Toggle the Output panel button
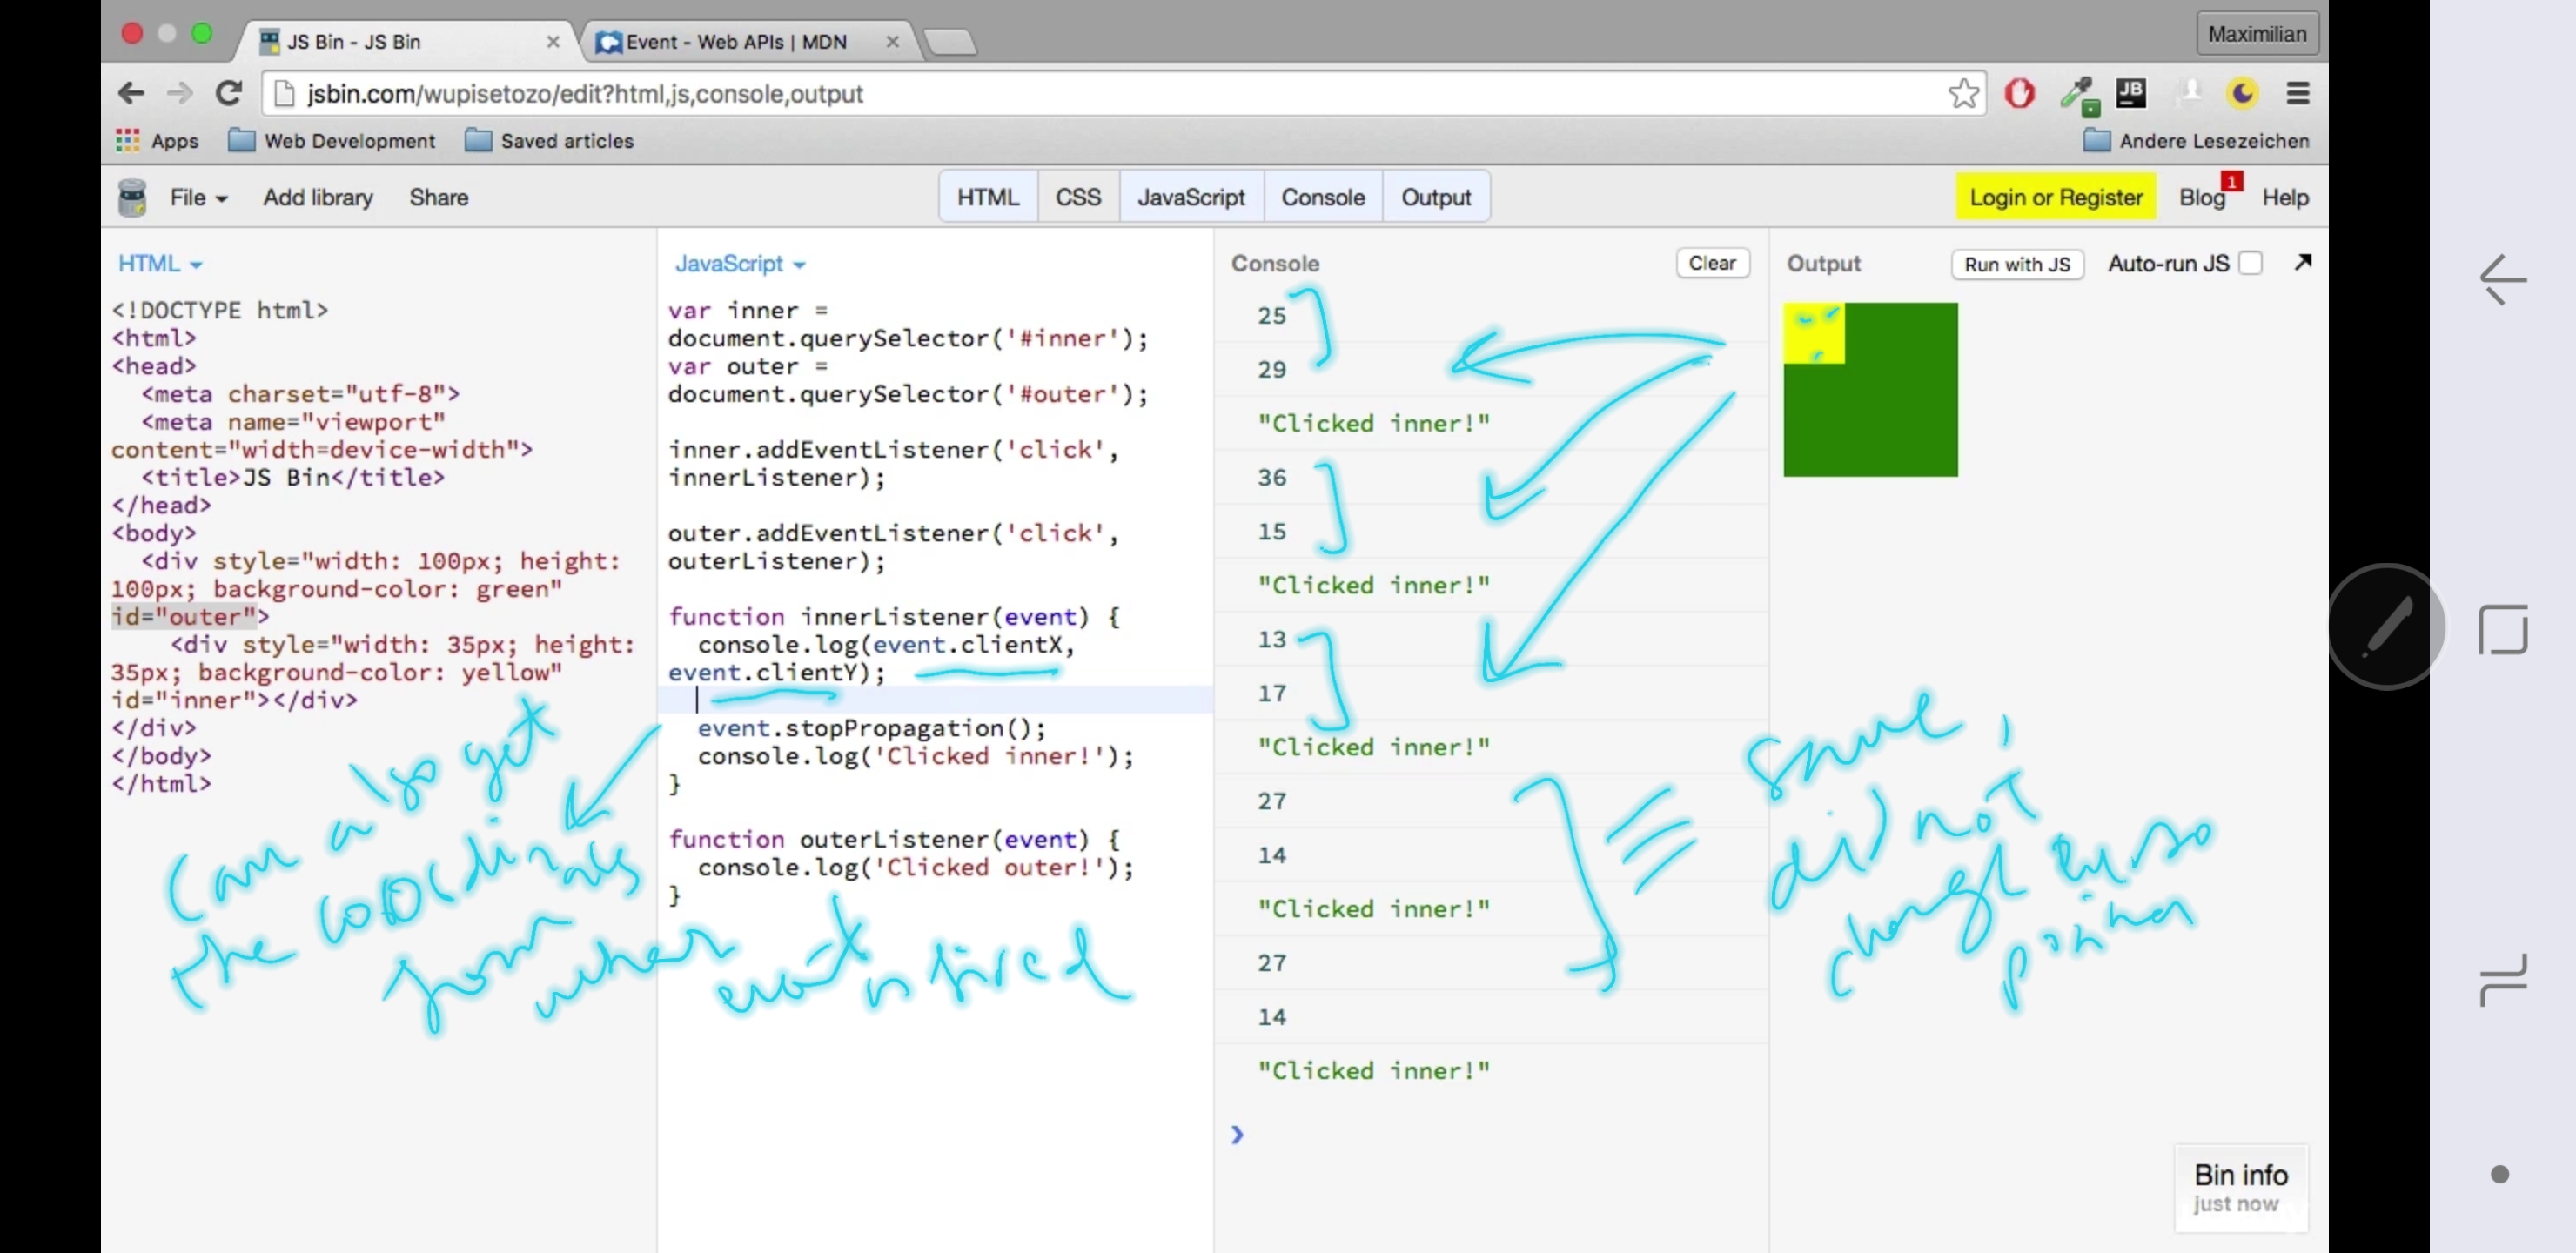2576x1253 pixels. (x=1435, y=197)
